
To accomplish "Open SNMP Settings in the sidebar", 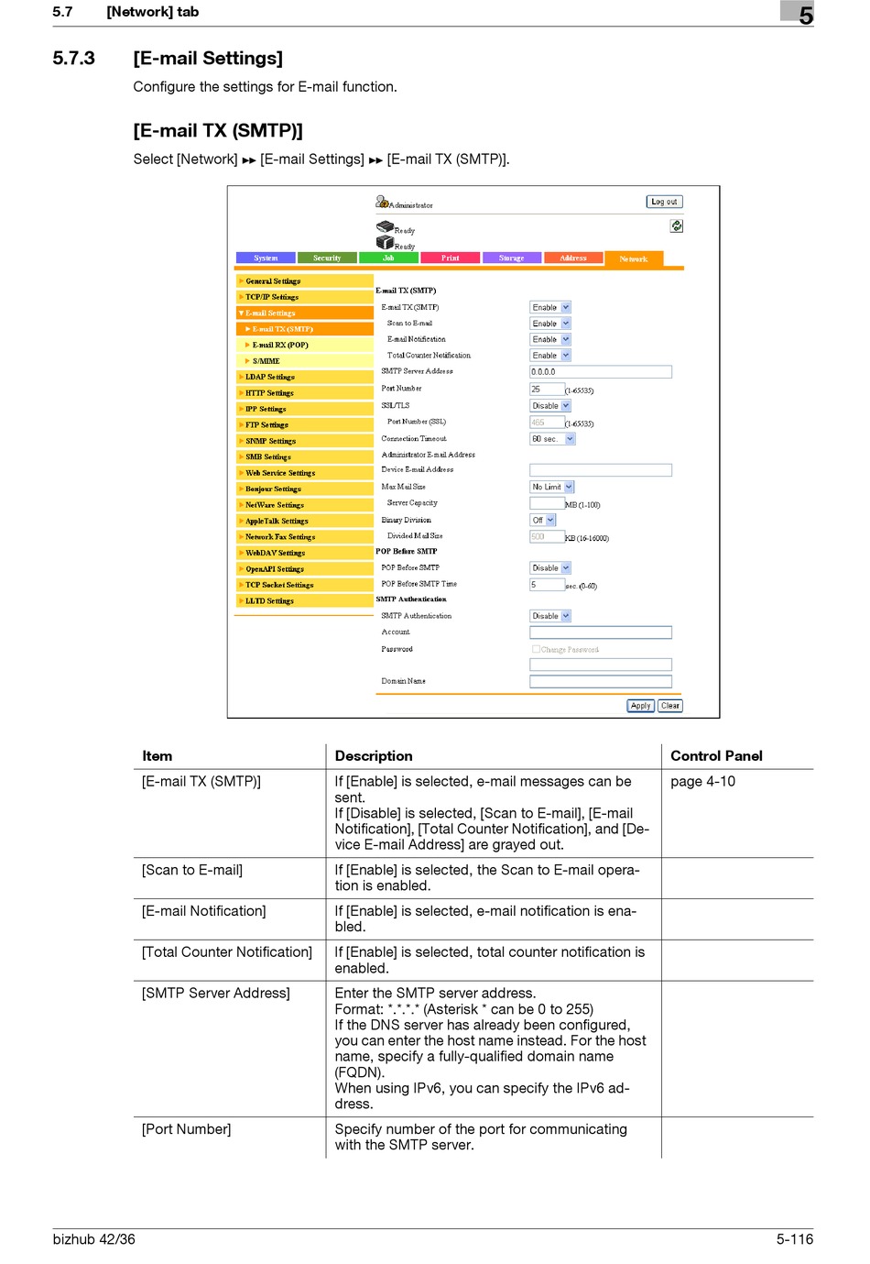I will point(304,441).
